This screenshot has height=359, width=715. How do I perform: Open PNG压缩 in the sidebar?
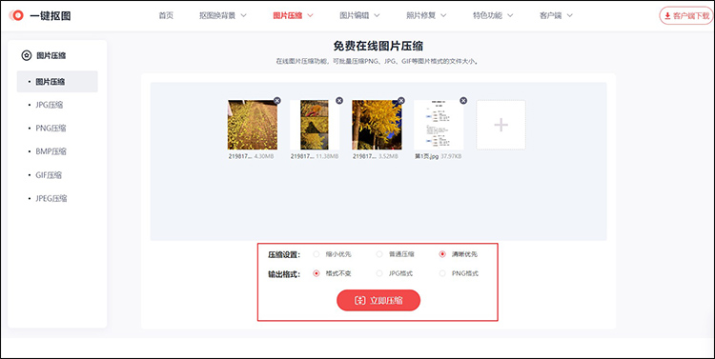click(51, 128)
